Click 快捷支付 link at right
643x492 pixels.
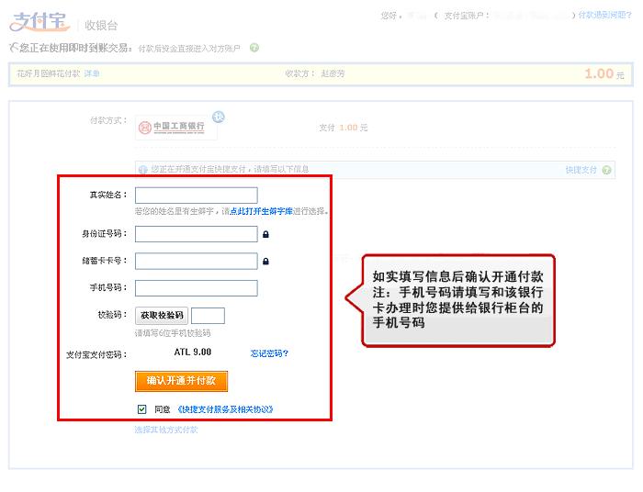(x=581, y=170)
